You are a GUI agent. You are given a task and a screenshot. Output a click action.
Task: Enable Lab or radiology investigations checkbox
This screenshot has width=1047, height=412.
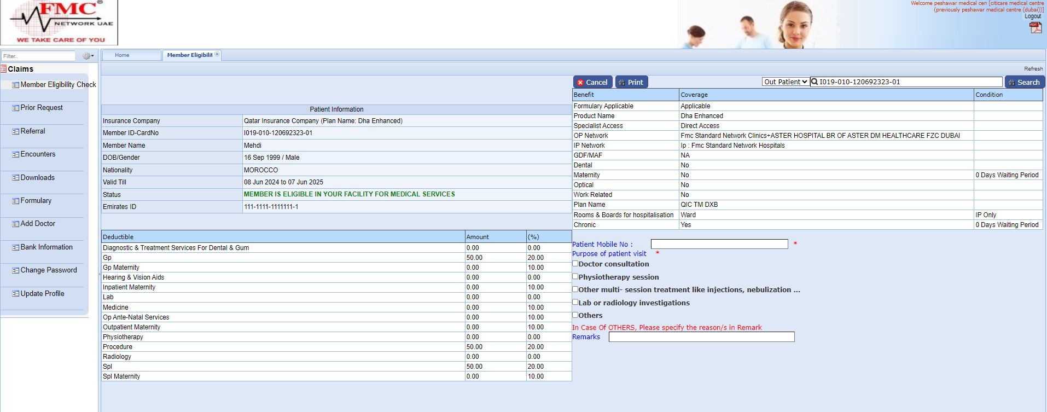click(x=575, y=302)
